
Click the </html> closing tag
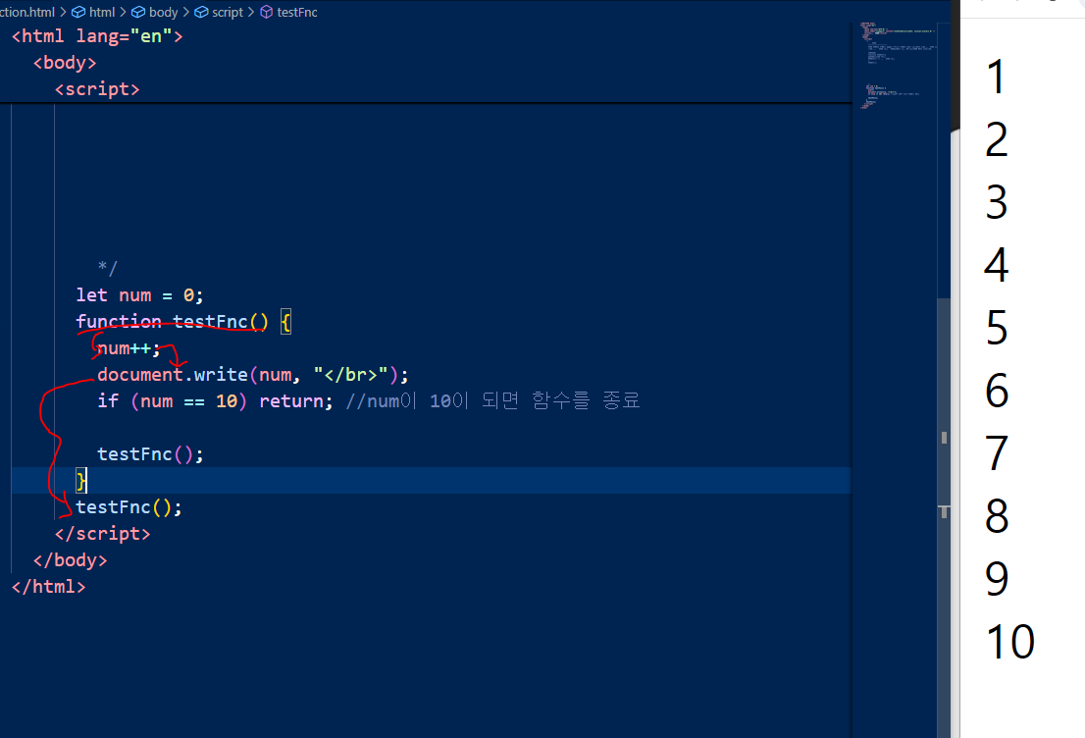pos(48,587)
